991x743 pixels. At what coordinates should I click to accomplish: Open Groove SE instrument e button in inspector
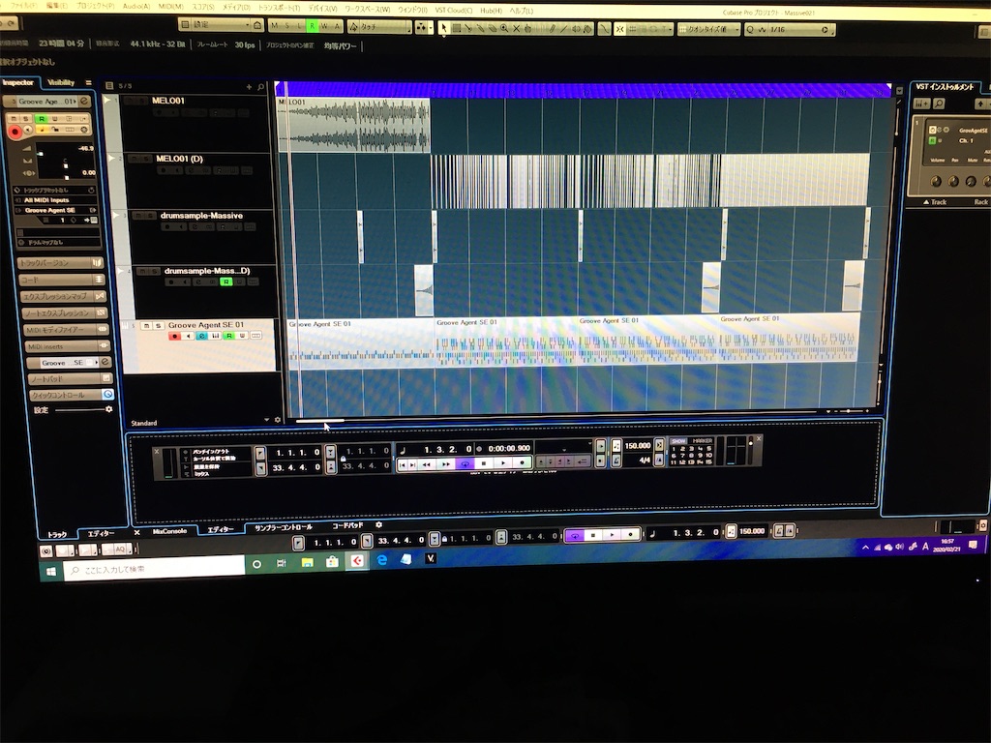(x=105, y=362)
